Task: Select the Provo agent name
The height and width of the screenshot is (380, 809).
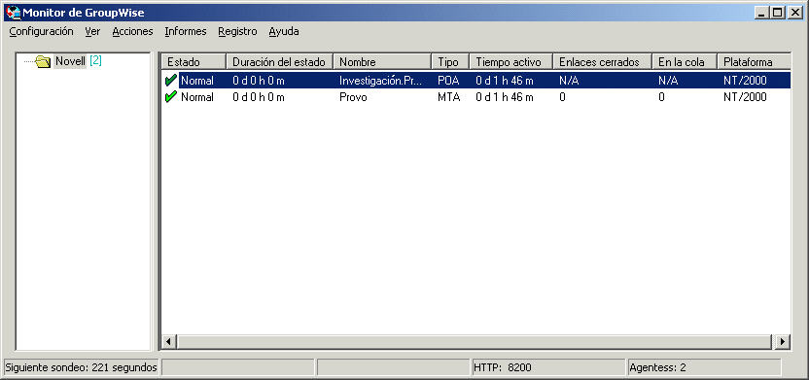Action: 353,97
